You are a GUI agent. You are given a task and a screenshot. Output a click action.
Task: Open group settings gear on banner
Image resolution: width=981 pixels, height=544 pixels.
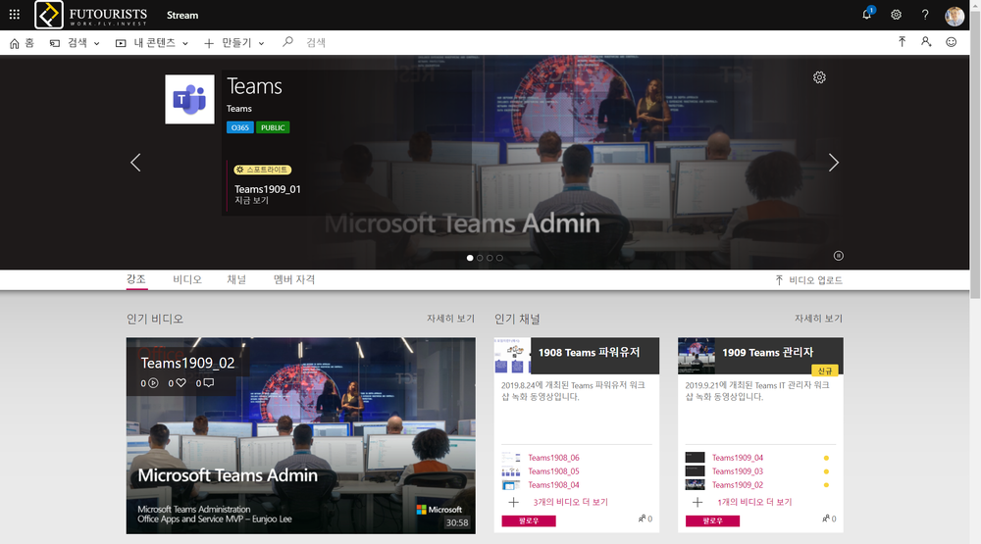(820, 77)
